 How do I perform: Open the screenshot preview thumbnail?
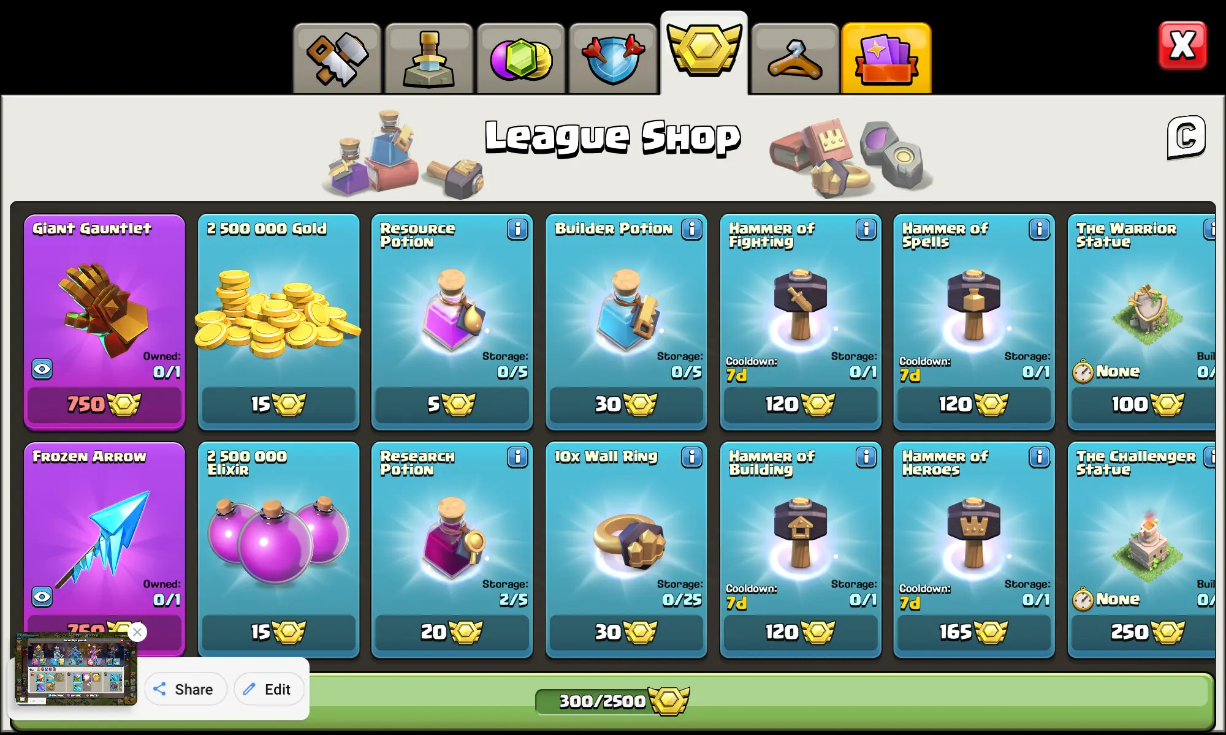click(76, 669)
